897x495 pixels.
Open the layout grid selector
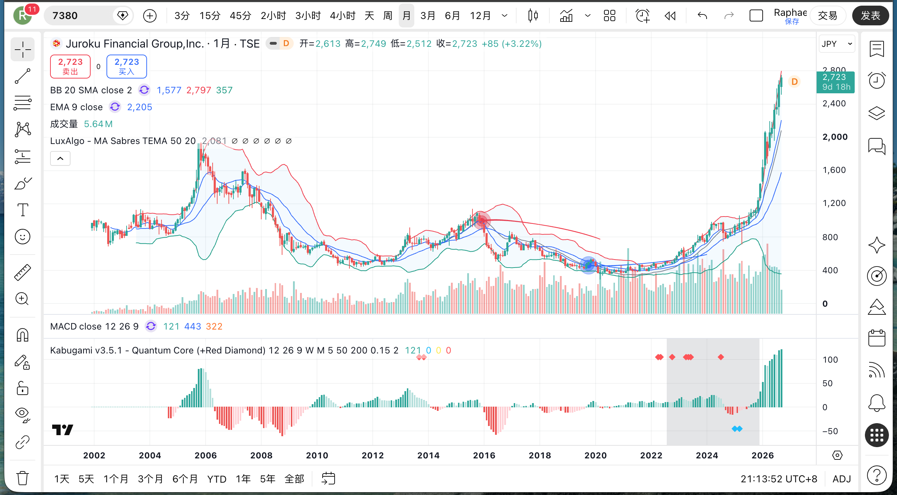tap(609, 15)
